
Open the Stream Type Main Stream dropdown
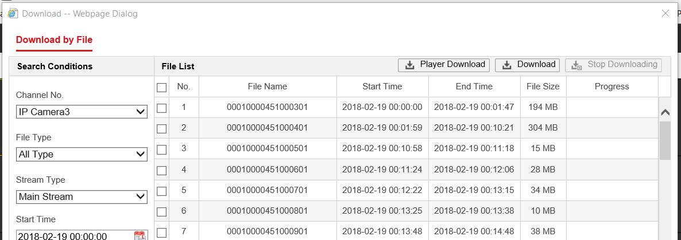point(82,196)
